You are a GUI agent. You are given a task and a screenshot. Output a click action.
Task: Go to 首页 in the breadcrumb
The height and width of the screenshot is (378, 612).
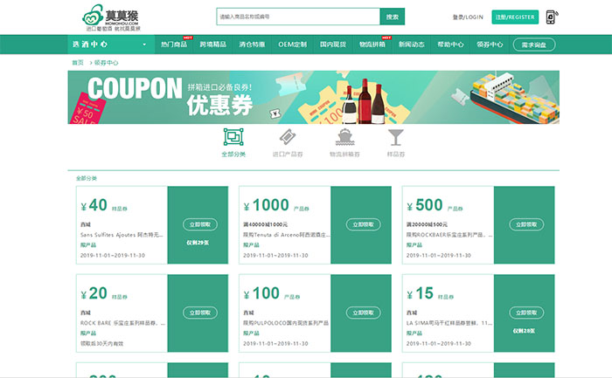pyautogui.click(x=77, y=63)
